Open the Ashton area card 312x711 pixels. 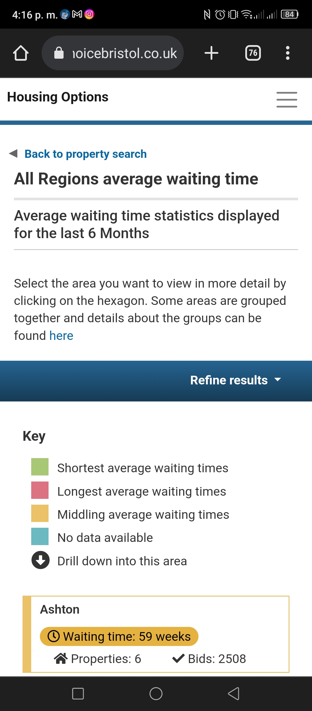click(x=156, y=634)
